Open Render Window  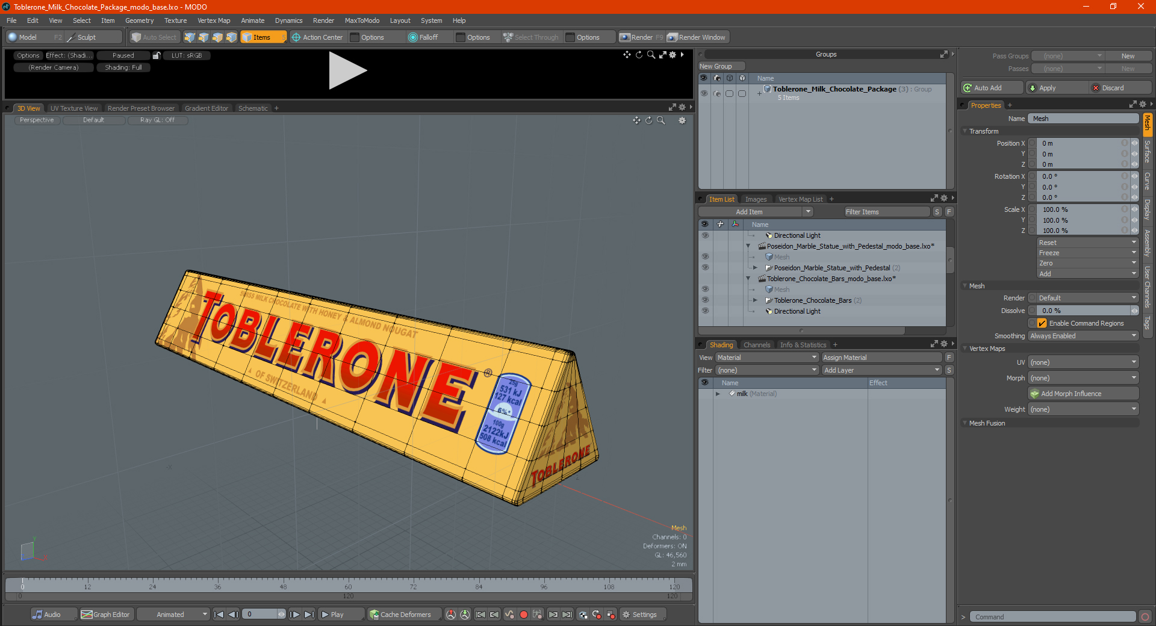697,37
